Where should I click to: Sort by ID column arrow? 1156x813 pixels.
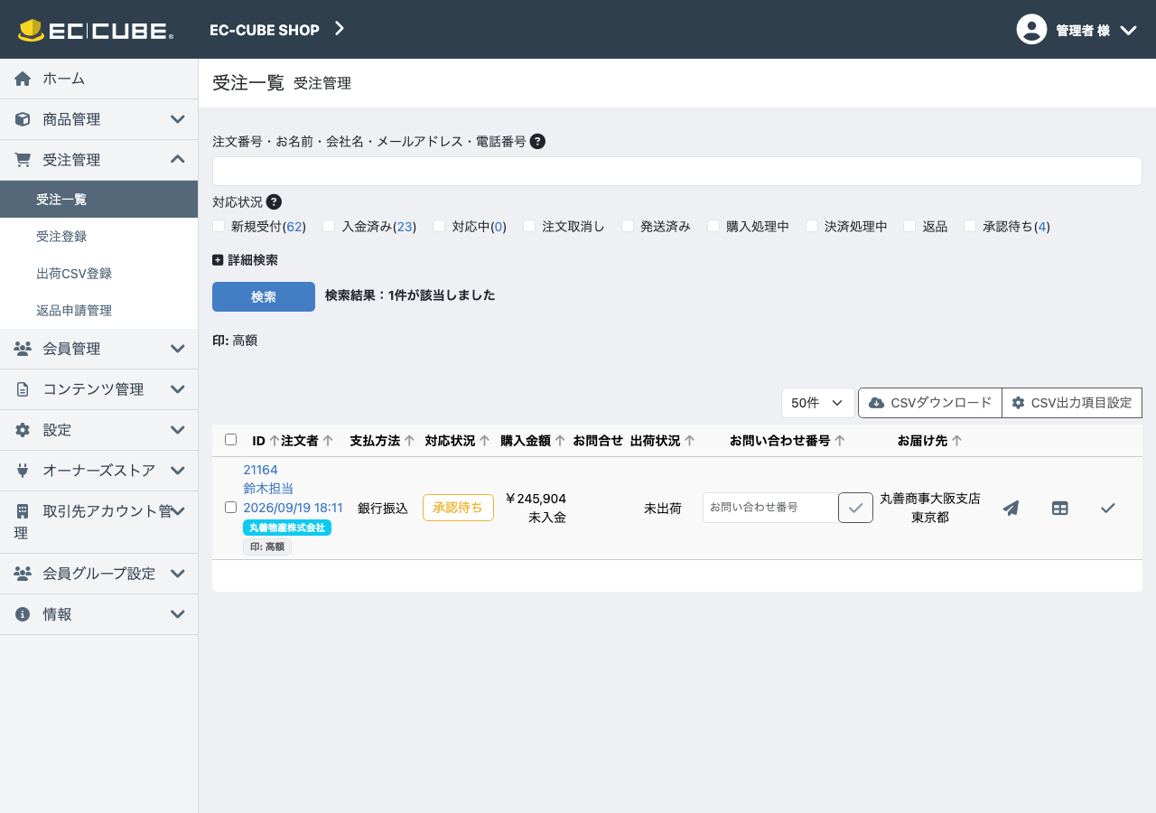[x=274, y=441]
